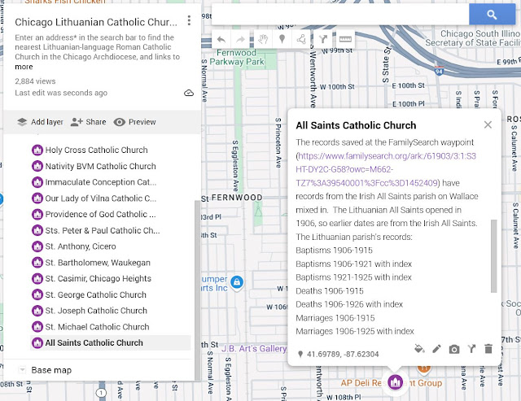Select the hand pan tool
Screen dimensions: 521x401
coord(263,40)
